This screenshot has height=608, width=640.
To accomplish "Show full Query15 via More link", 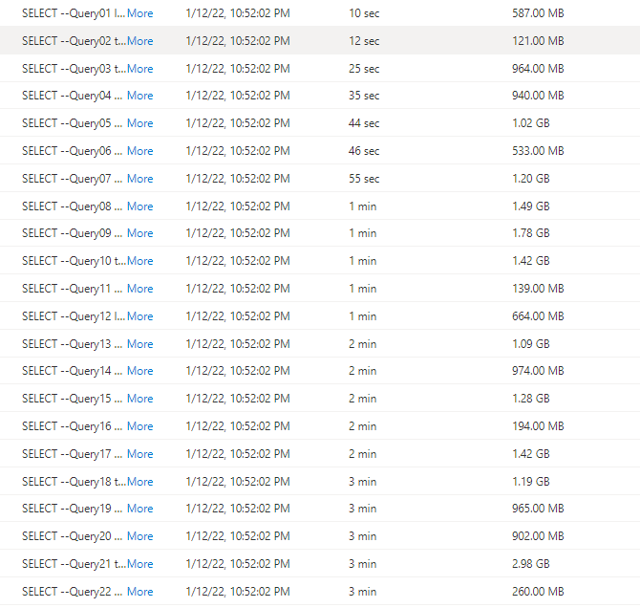I will coord(139,399).
